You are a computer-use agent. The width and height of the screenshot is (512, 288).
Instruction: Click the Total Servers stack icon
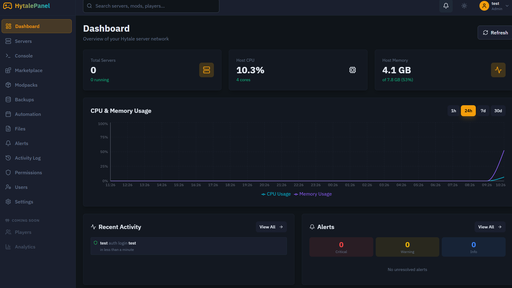click(206, 70)
